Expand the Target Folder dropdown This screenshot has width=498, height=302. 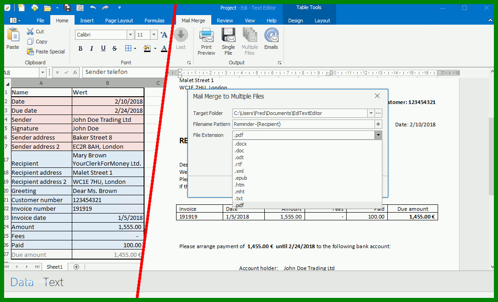pyautogui.click(x=370, y=113)
